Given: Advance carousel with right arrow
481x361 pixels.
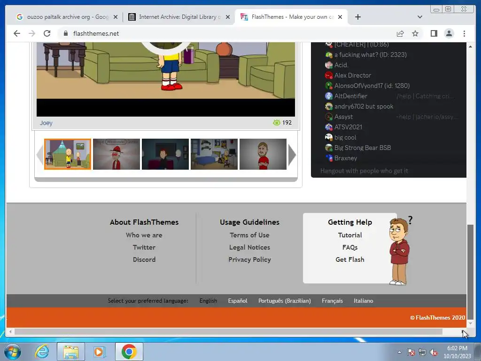Looking at the screenshot, I should click(x=292, y=155).
